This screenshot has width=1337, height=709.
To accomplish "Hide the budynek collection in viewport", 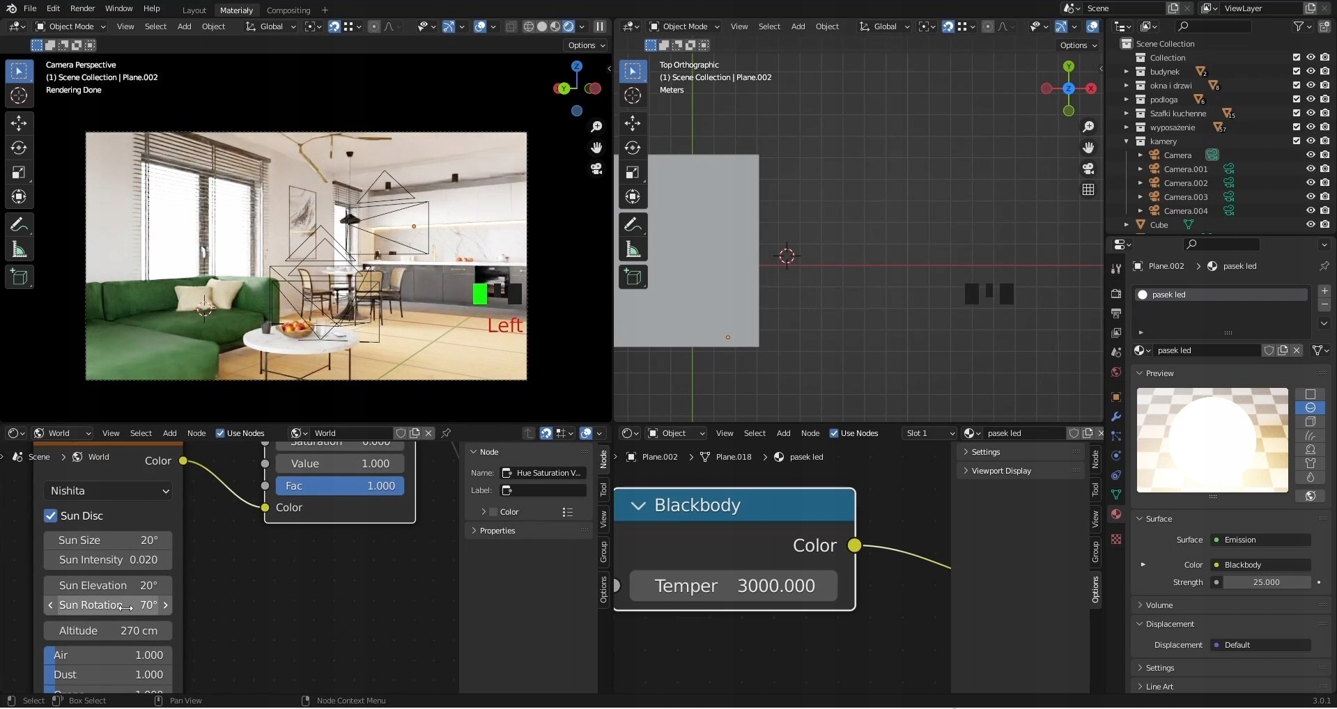I will click(x=1311, y=71).
